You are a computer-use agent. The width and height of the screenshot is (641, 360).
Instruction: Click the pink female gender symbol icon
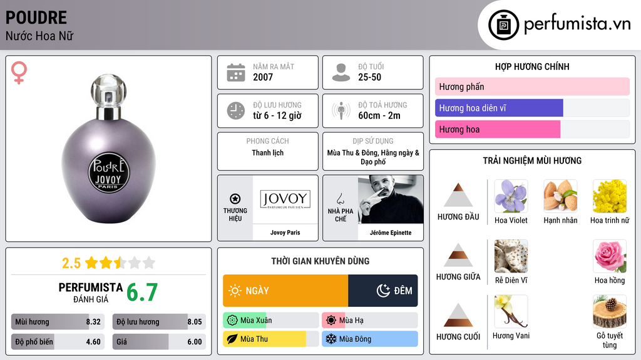tap(19, 72)
